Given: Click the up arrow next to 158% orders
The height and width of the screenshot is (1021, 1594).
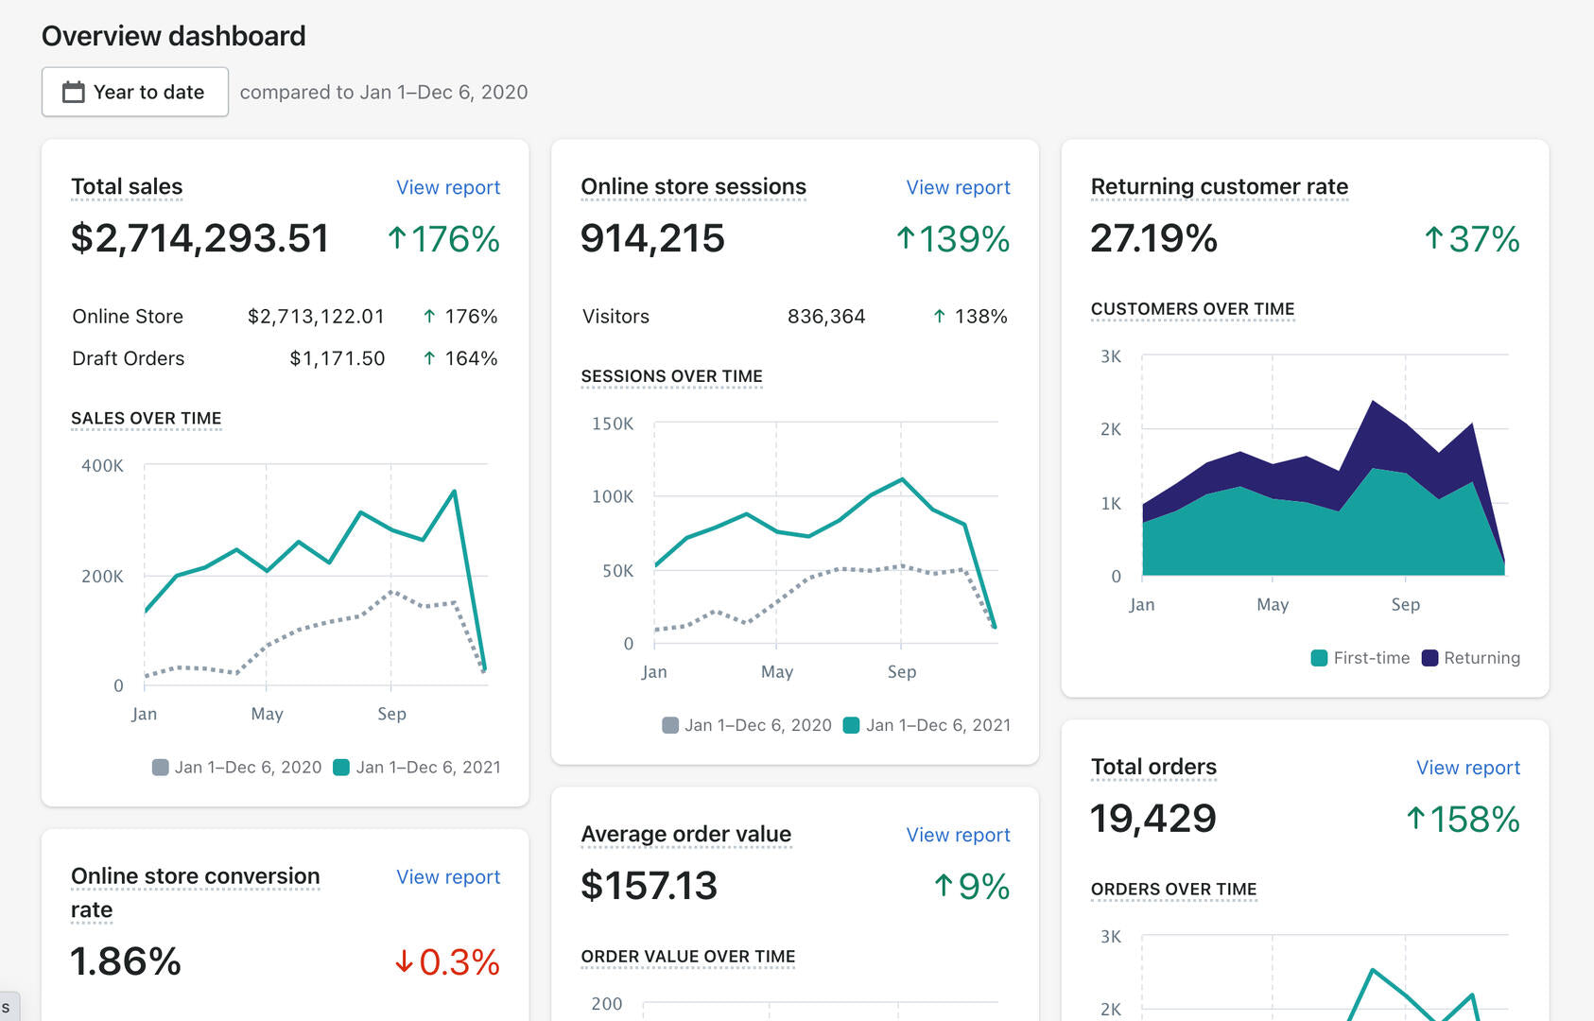Looking at the screenshot, I should pos(1415,818).
